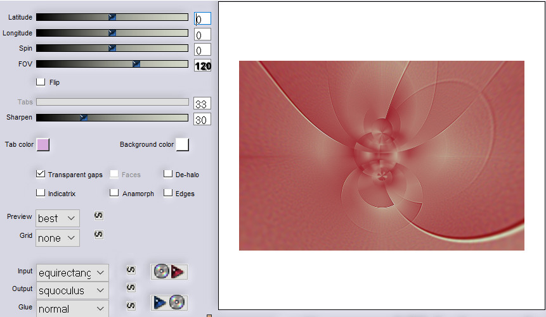Image resolution: width=546 pixels, height=317 pixels.
Task: Check the Edges option
Action: pyautogui.click(x=168, y=193)
